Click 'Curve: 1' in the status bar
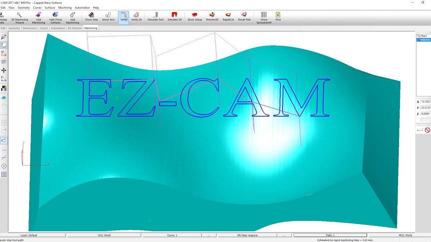431x242 pixels. pyautogui.click(x=172, y=235)
